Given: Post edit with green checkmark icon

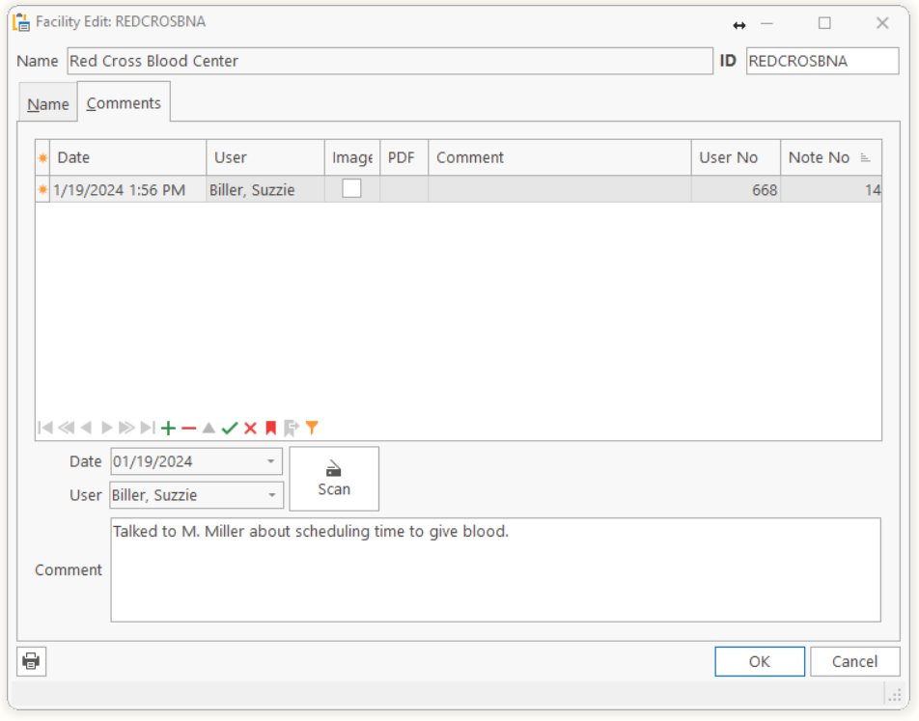Looking at the screenshot, I should click(x=230, y=428).
